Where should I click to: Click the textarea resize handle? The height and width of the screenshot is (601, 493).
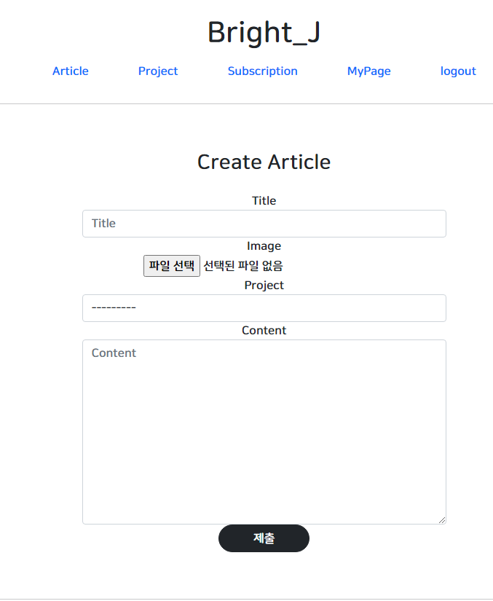tap(442, 518)
